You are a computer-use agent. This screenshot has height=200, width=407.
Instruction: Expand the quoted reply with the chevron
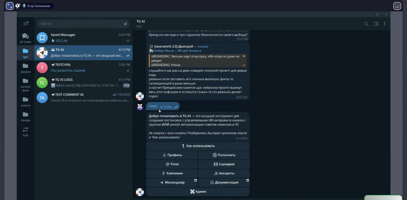[244, 65]
